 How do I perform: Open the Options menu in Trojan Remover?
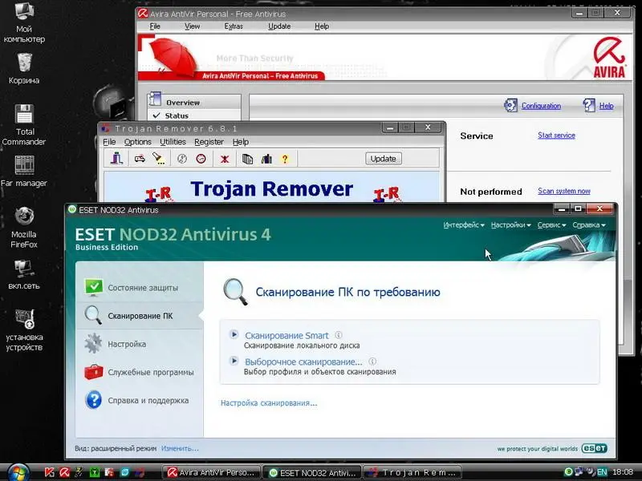tap(137, 142)
